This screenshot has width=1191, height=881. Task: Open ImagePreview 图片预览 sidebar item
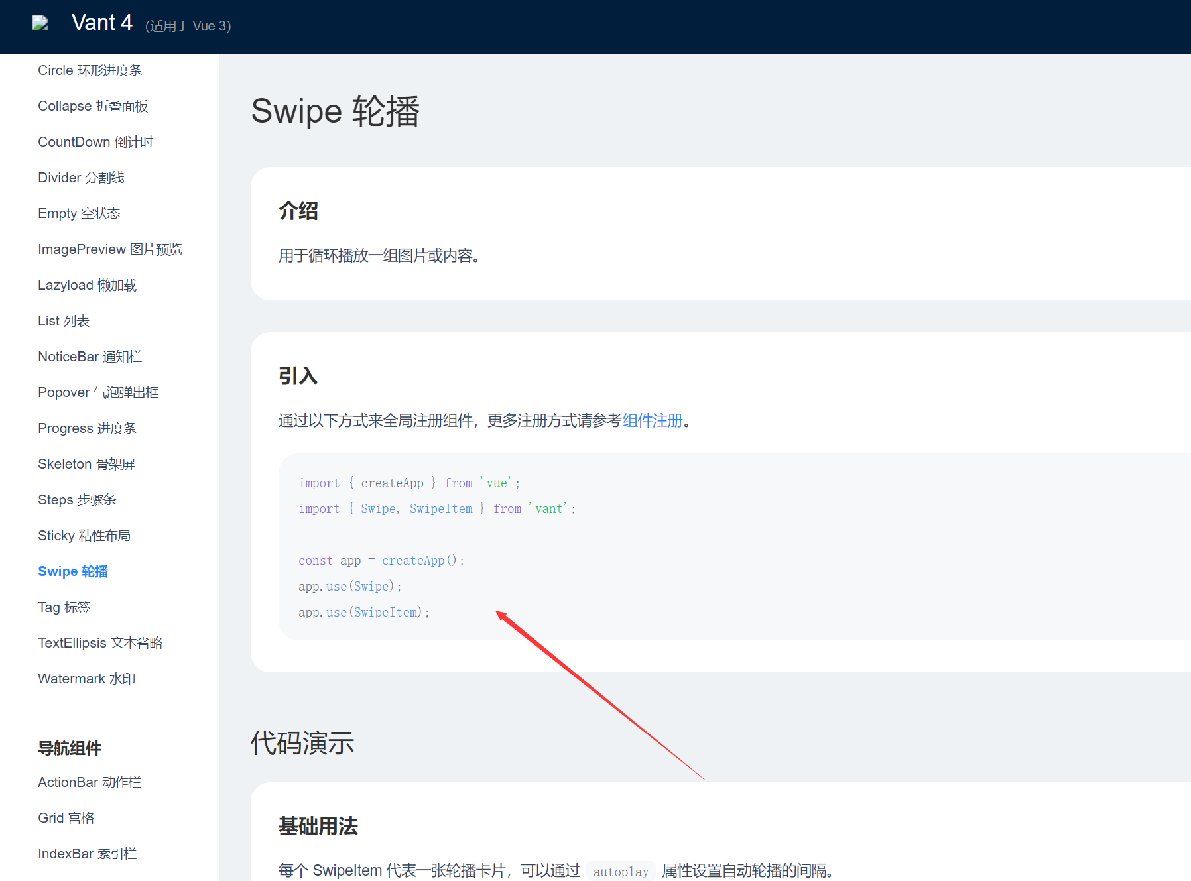pyautogui.click(x=110, y=249)
